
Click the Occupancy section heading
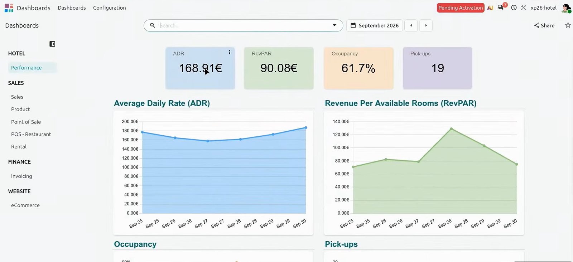pyautogui.click(x=135, y=244)
